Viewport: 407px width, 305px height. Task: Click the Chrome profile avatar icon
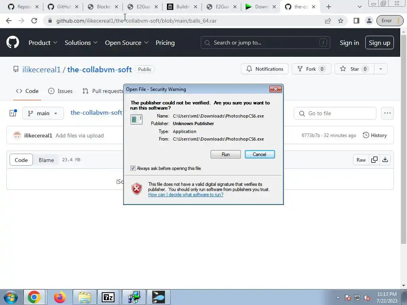[369, 21]
